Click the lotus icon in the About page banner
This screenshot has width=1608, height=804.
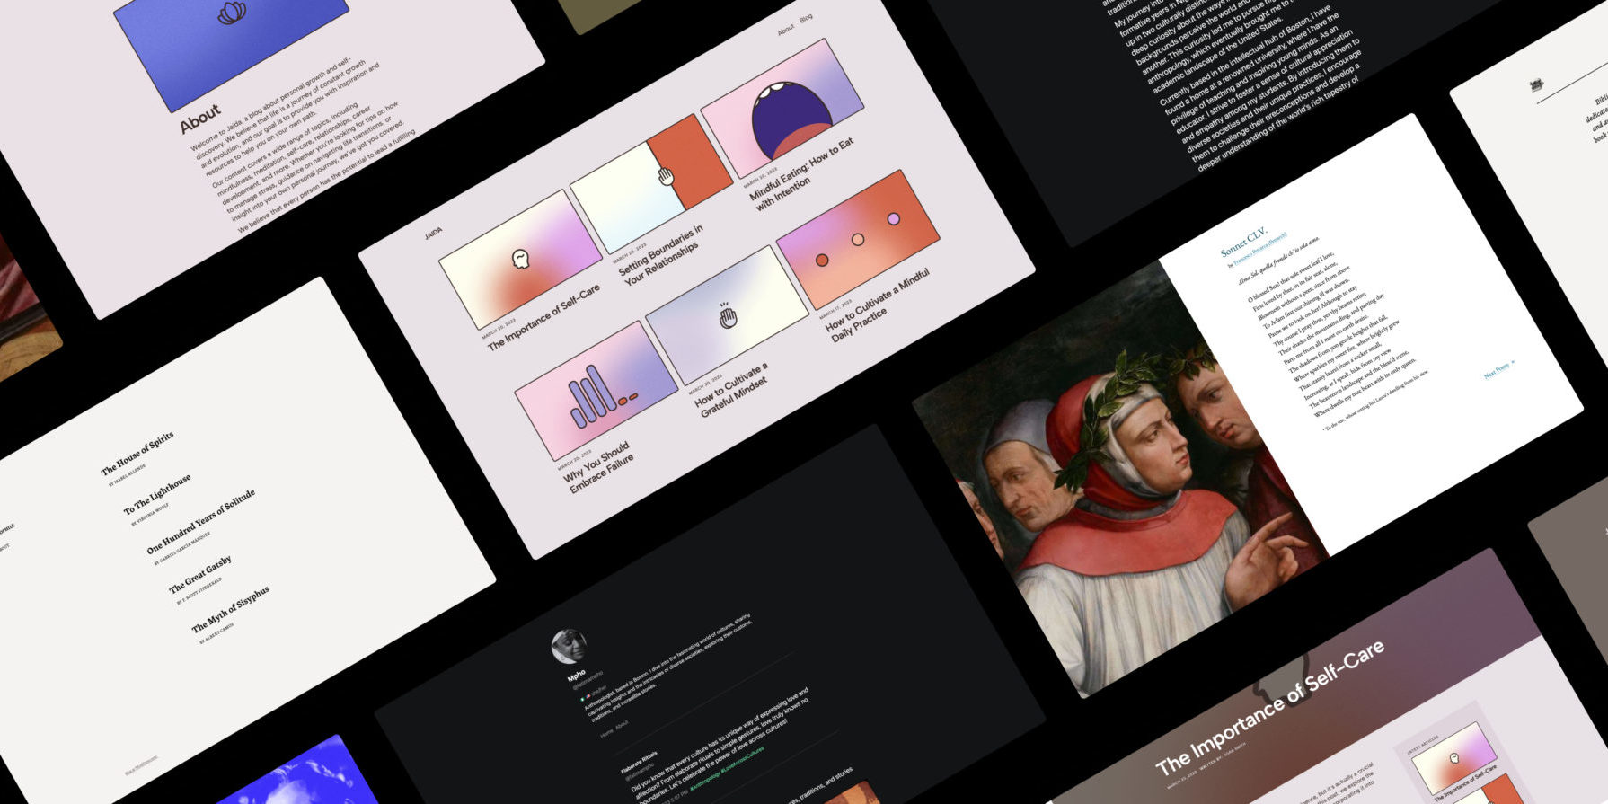click(232, 12)
